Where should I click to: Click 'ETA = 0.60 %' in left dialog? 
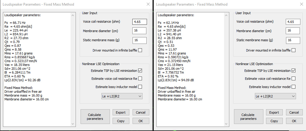click(15, 76)
